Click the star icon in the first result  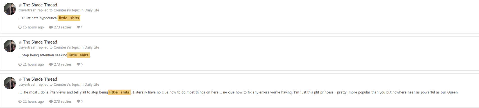[20, 5]
